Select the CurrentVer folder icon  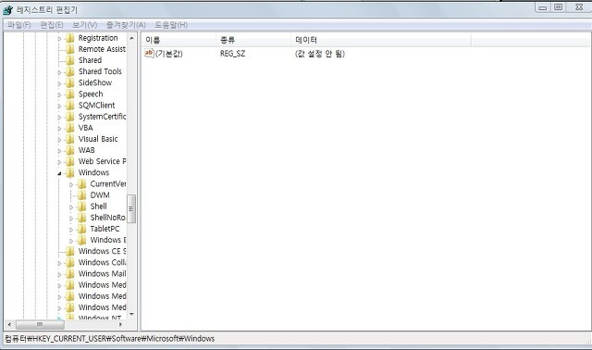tap(82, 183)
